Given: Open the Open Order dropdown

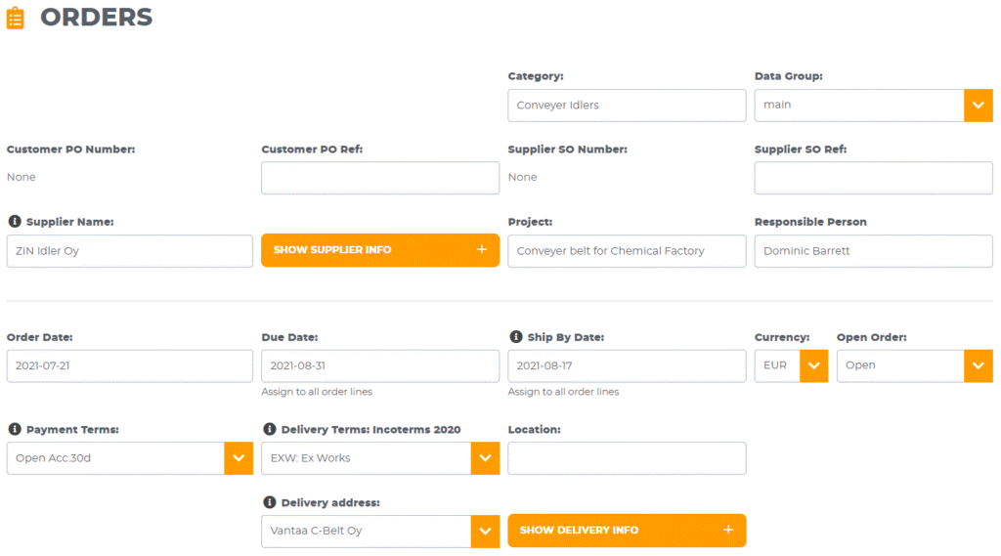Looking at the screenshot, I should [978, 365].
